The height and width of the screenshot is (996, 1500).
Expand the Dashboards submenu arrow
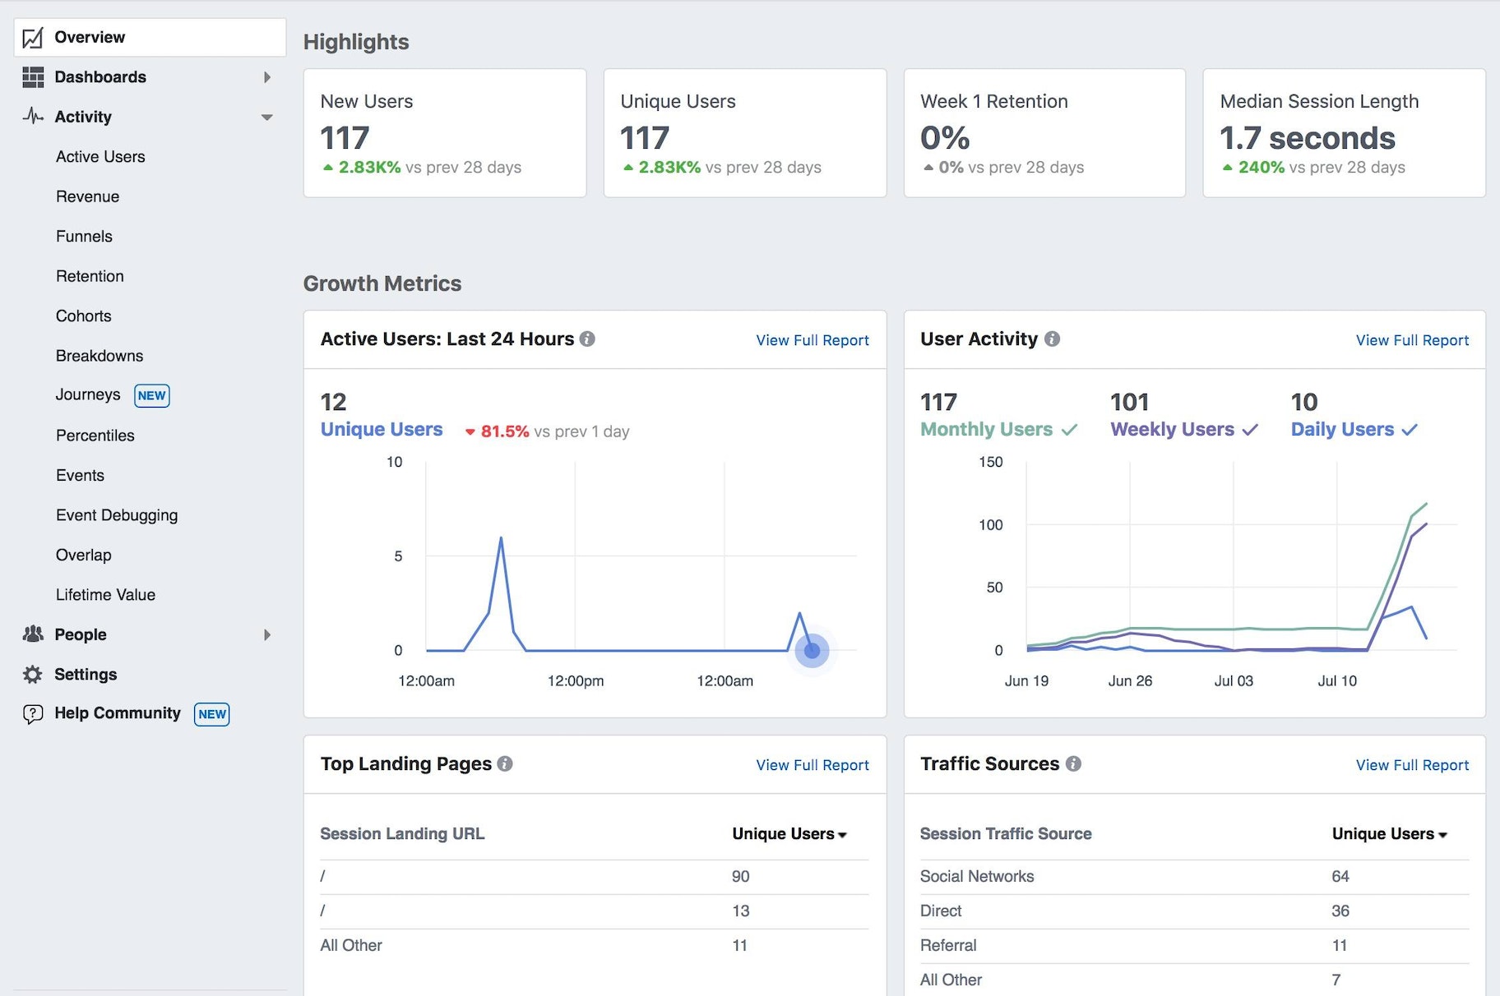coord(266,77)
